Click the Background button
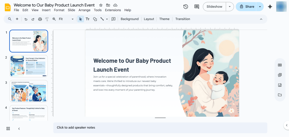The image size is (289, 137). 130,19
